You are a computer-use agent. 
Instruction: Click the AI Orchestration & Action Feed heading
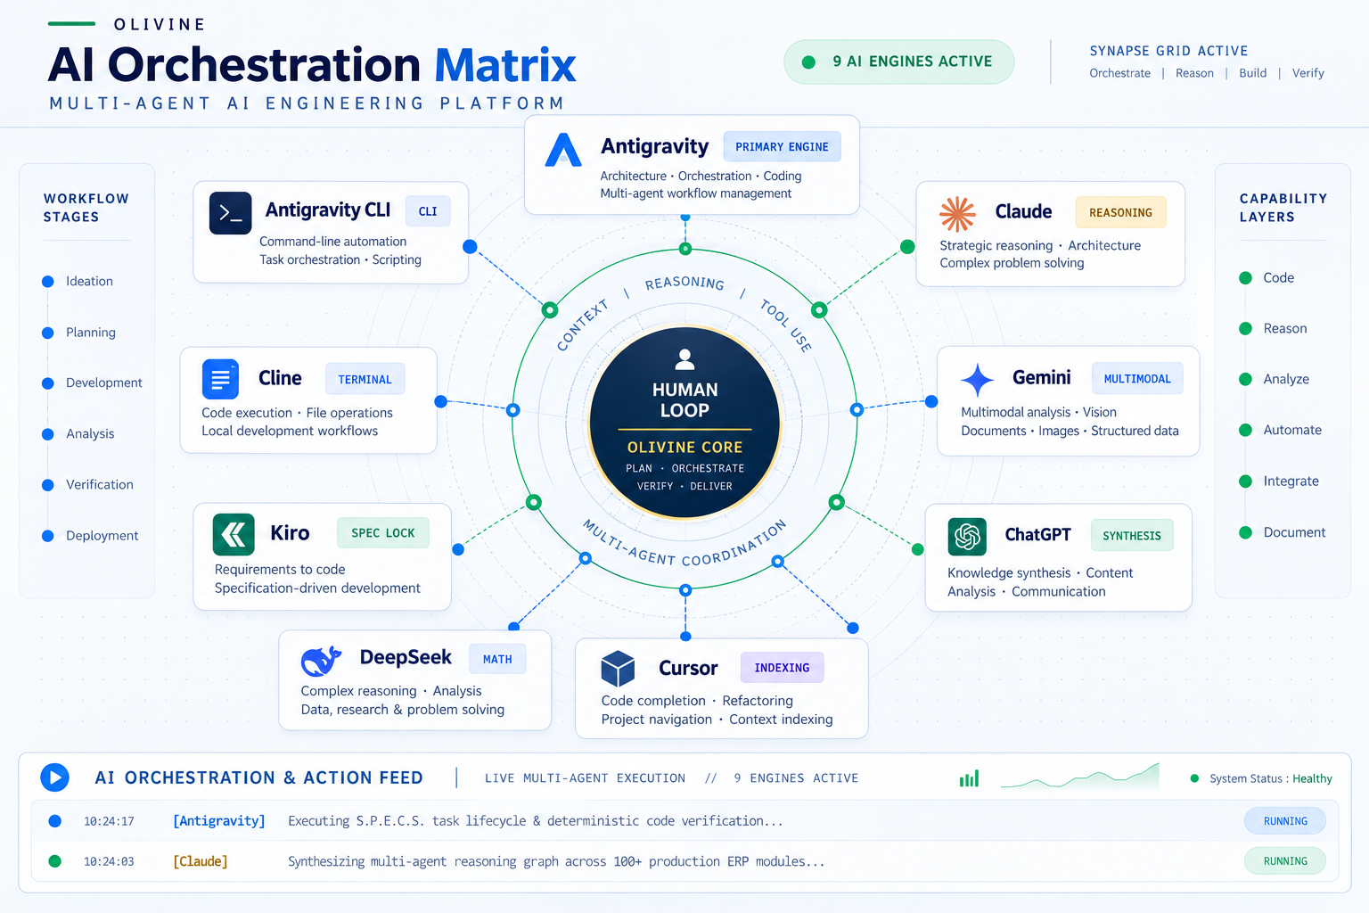[258, 777]
